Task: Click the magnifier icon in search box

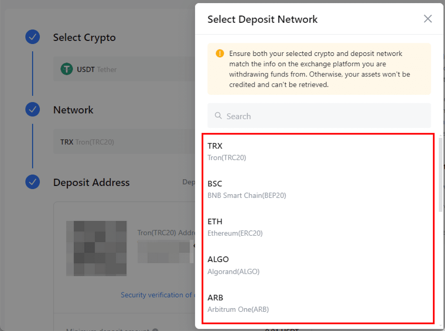Action: pos(218,116)
